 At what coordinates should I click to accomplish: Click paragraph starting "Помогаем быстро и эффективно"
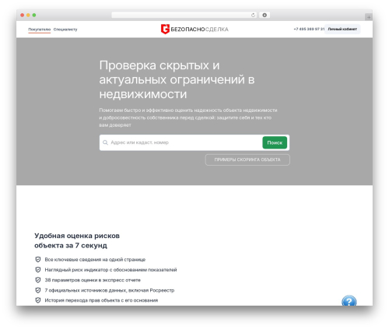(x=188, y=117)
